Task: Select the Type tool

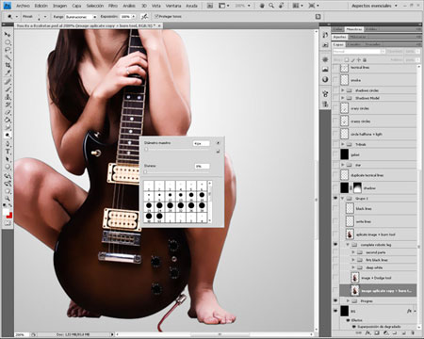Action: click(8, 152)
